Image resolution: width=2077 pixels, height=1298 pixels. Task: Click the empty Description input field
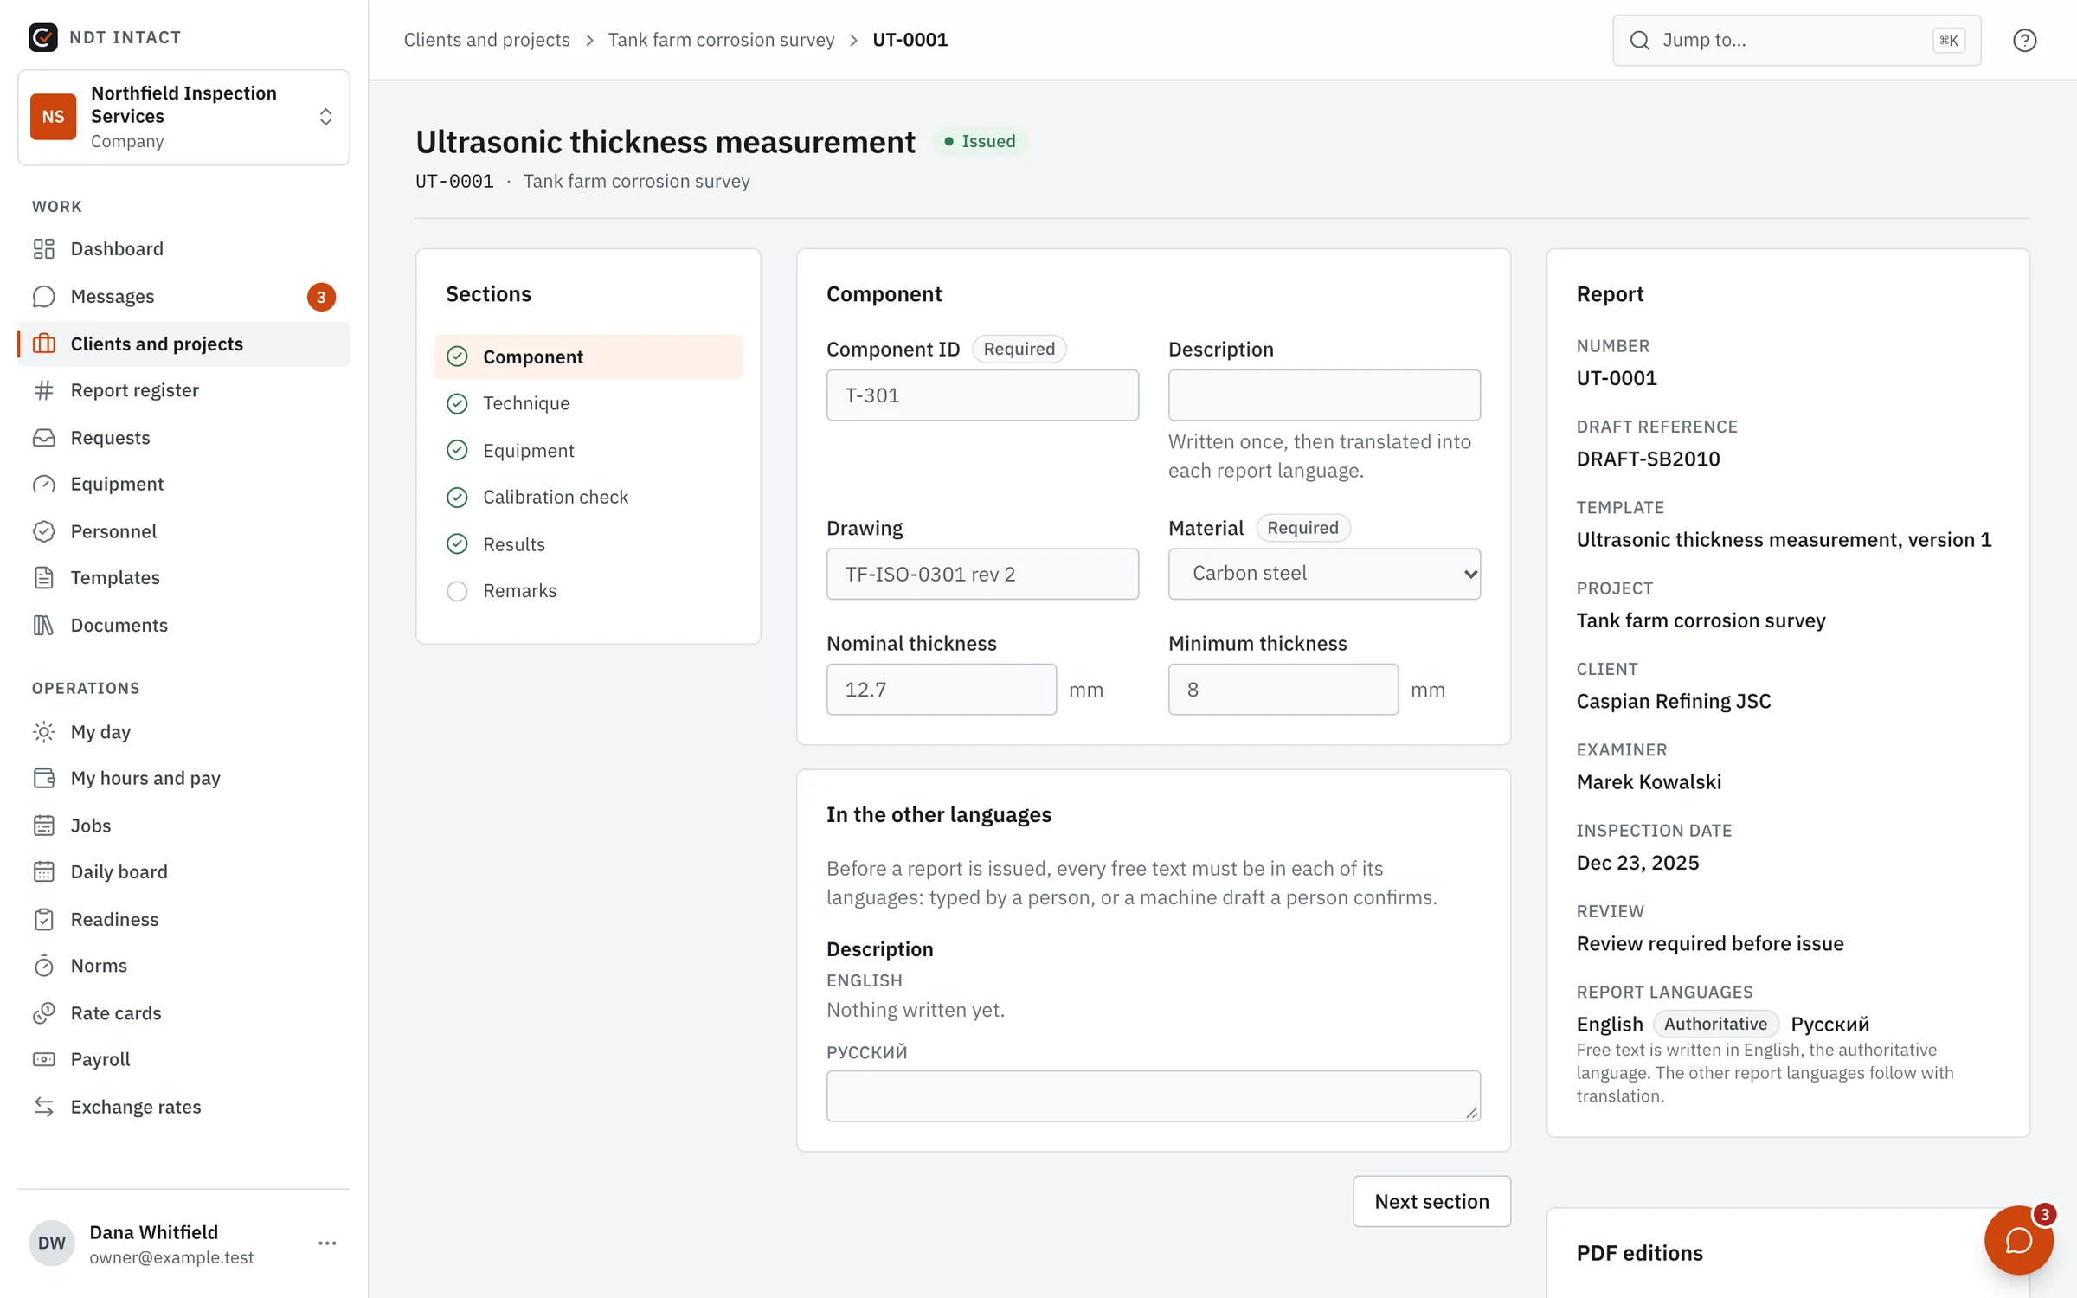coord(1324,395)
